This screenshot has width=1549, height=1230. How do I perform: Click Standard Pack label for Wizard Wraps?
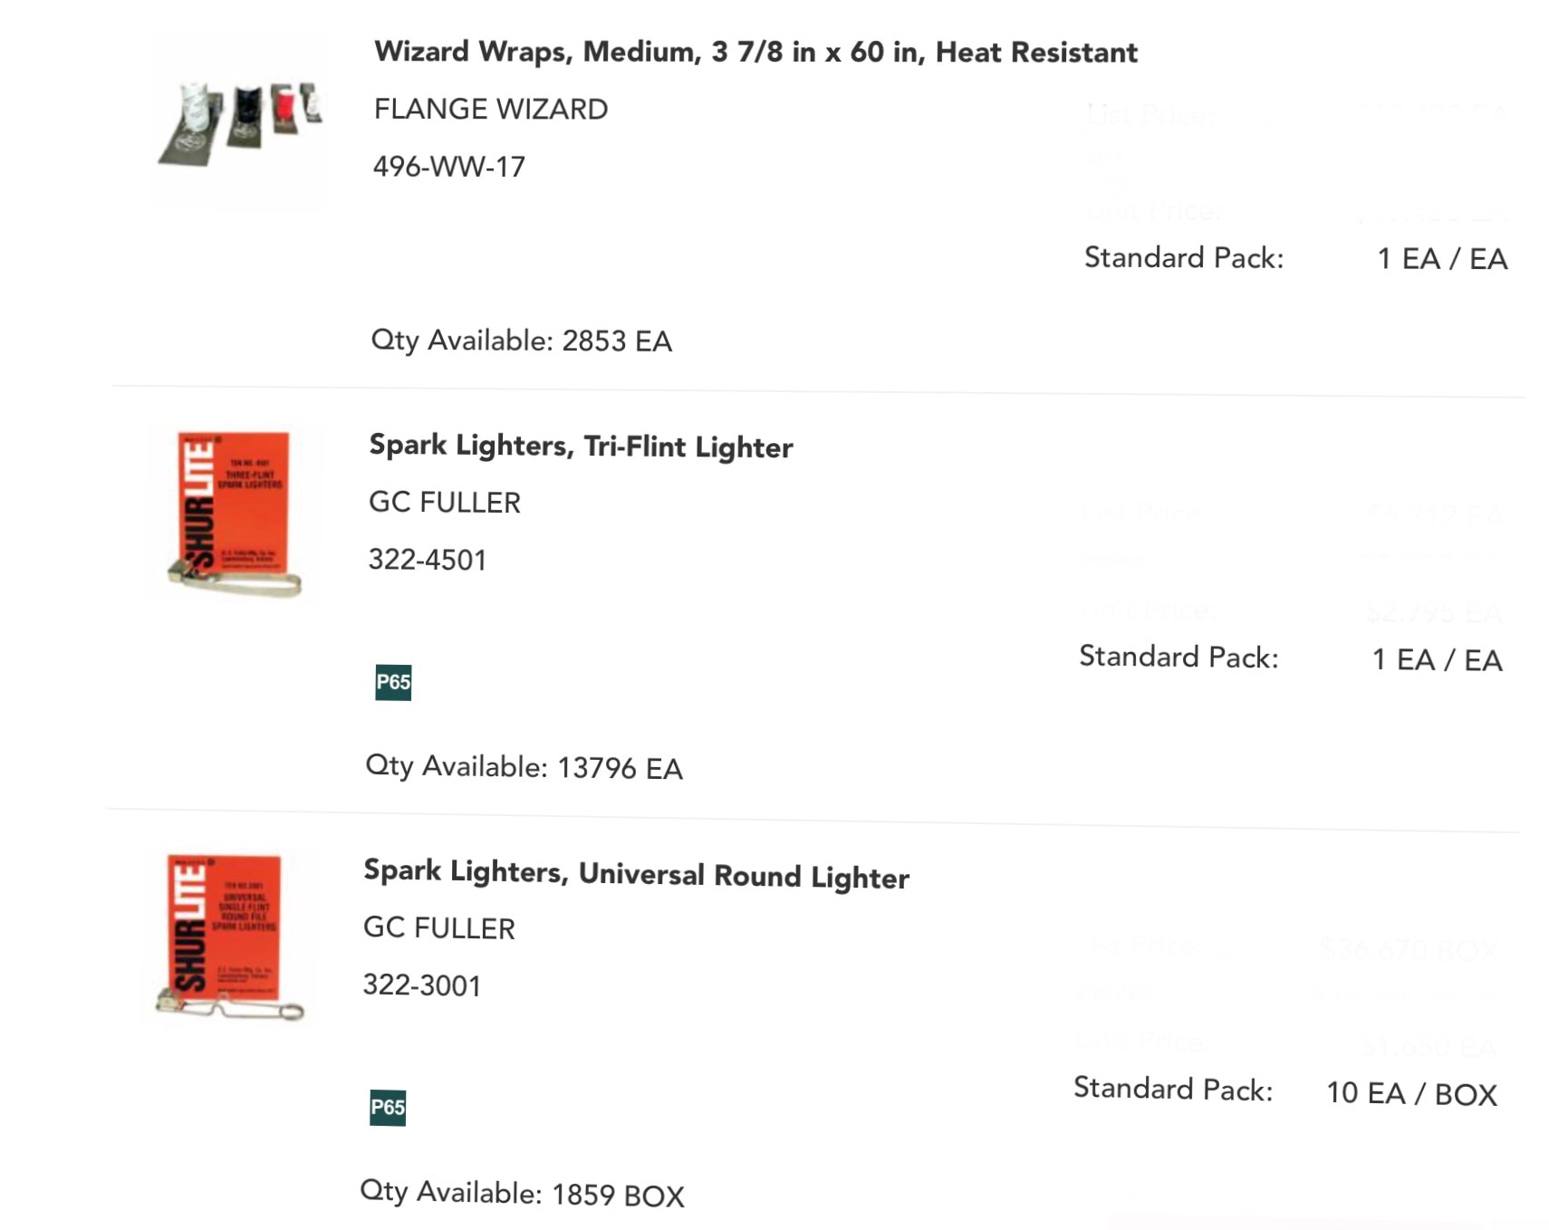[1184, 257]
